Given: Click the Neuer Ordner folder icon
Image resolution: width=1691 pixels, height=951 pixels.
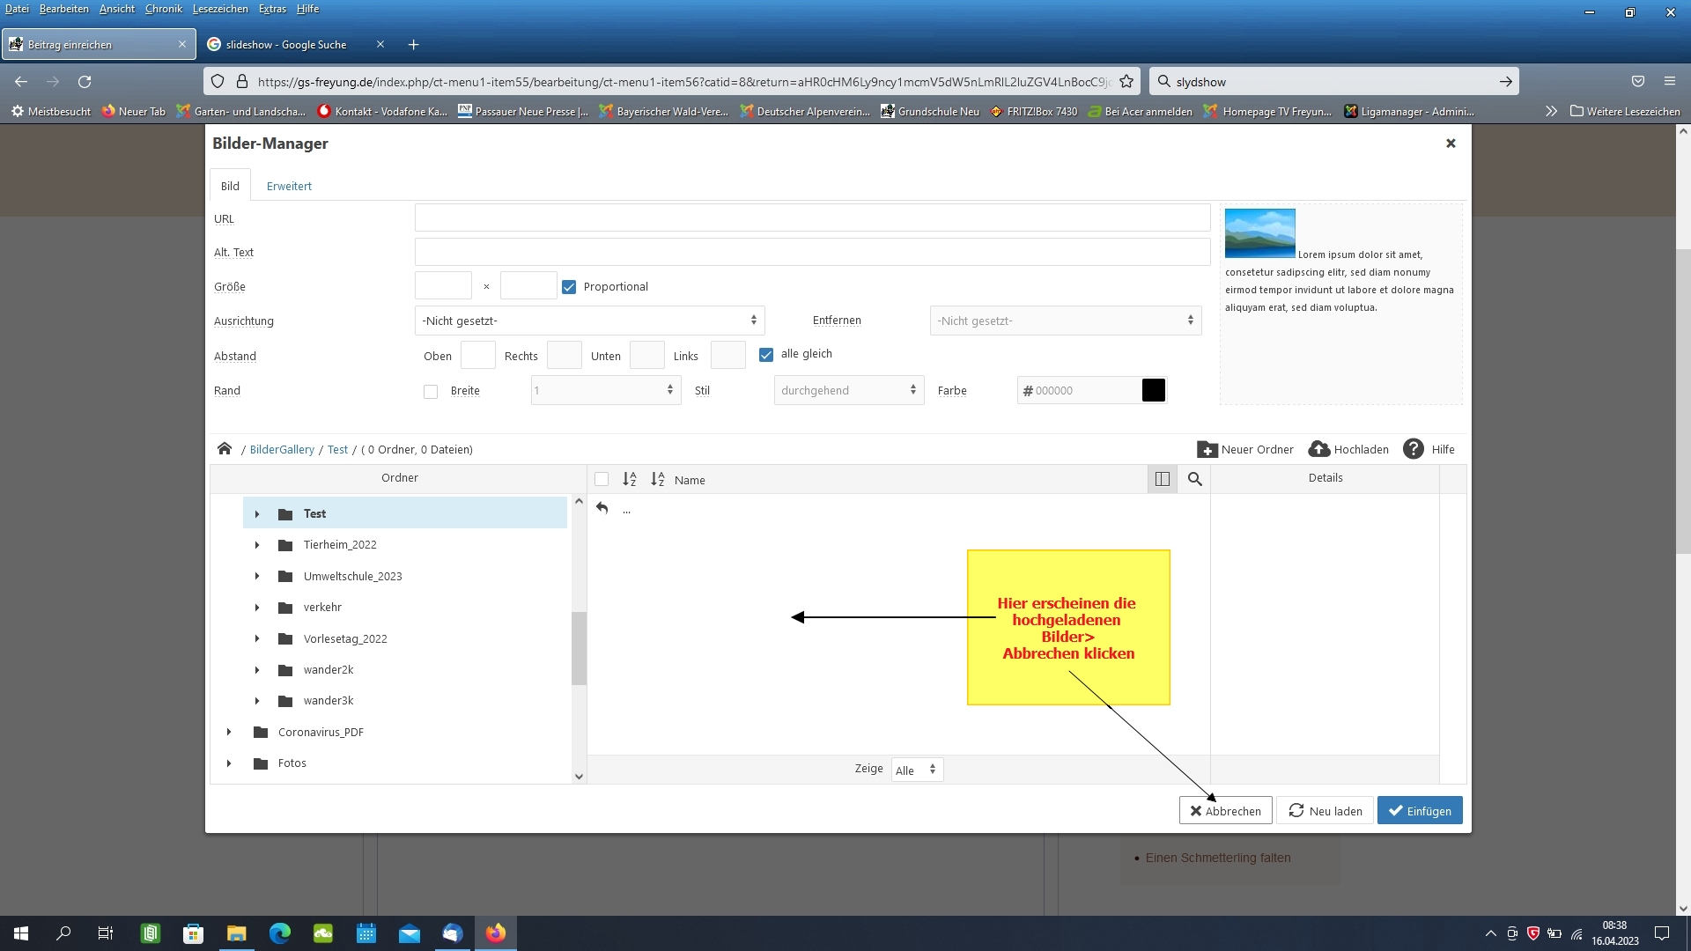Looking at the screenshot, I should pos(1207,449).
